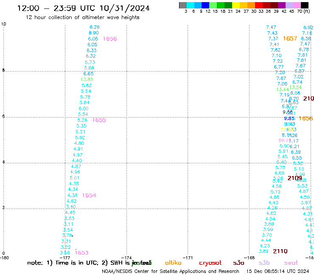Click the wave height value 4.97

pos(78,155)
